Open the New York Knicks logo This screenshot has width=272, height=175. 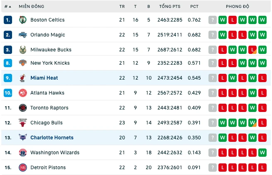pos(23,63)
